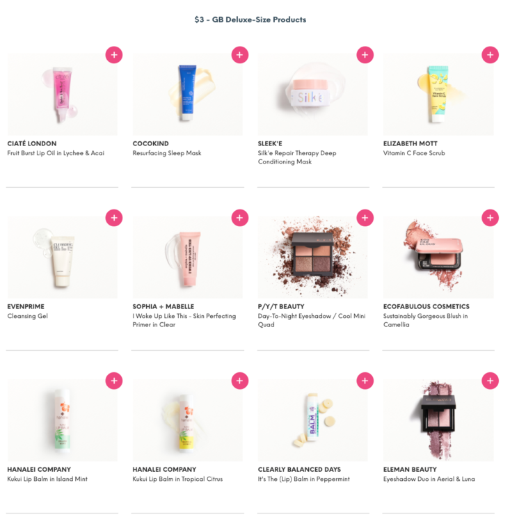Open Vitamin C Face Scrub product link
Viewport: 510px width, 524px height.
(x=414, y=153)
